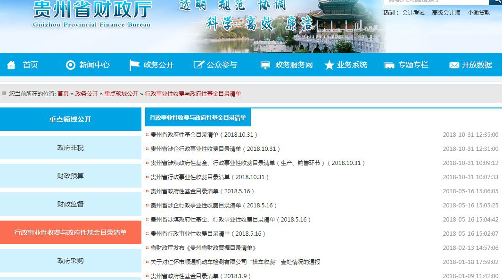The height and width of the screenshot is (280, 502).
Task: Click the home icon beside 首页
Action: (11, 65)
